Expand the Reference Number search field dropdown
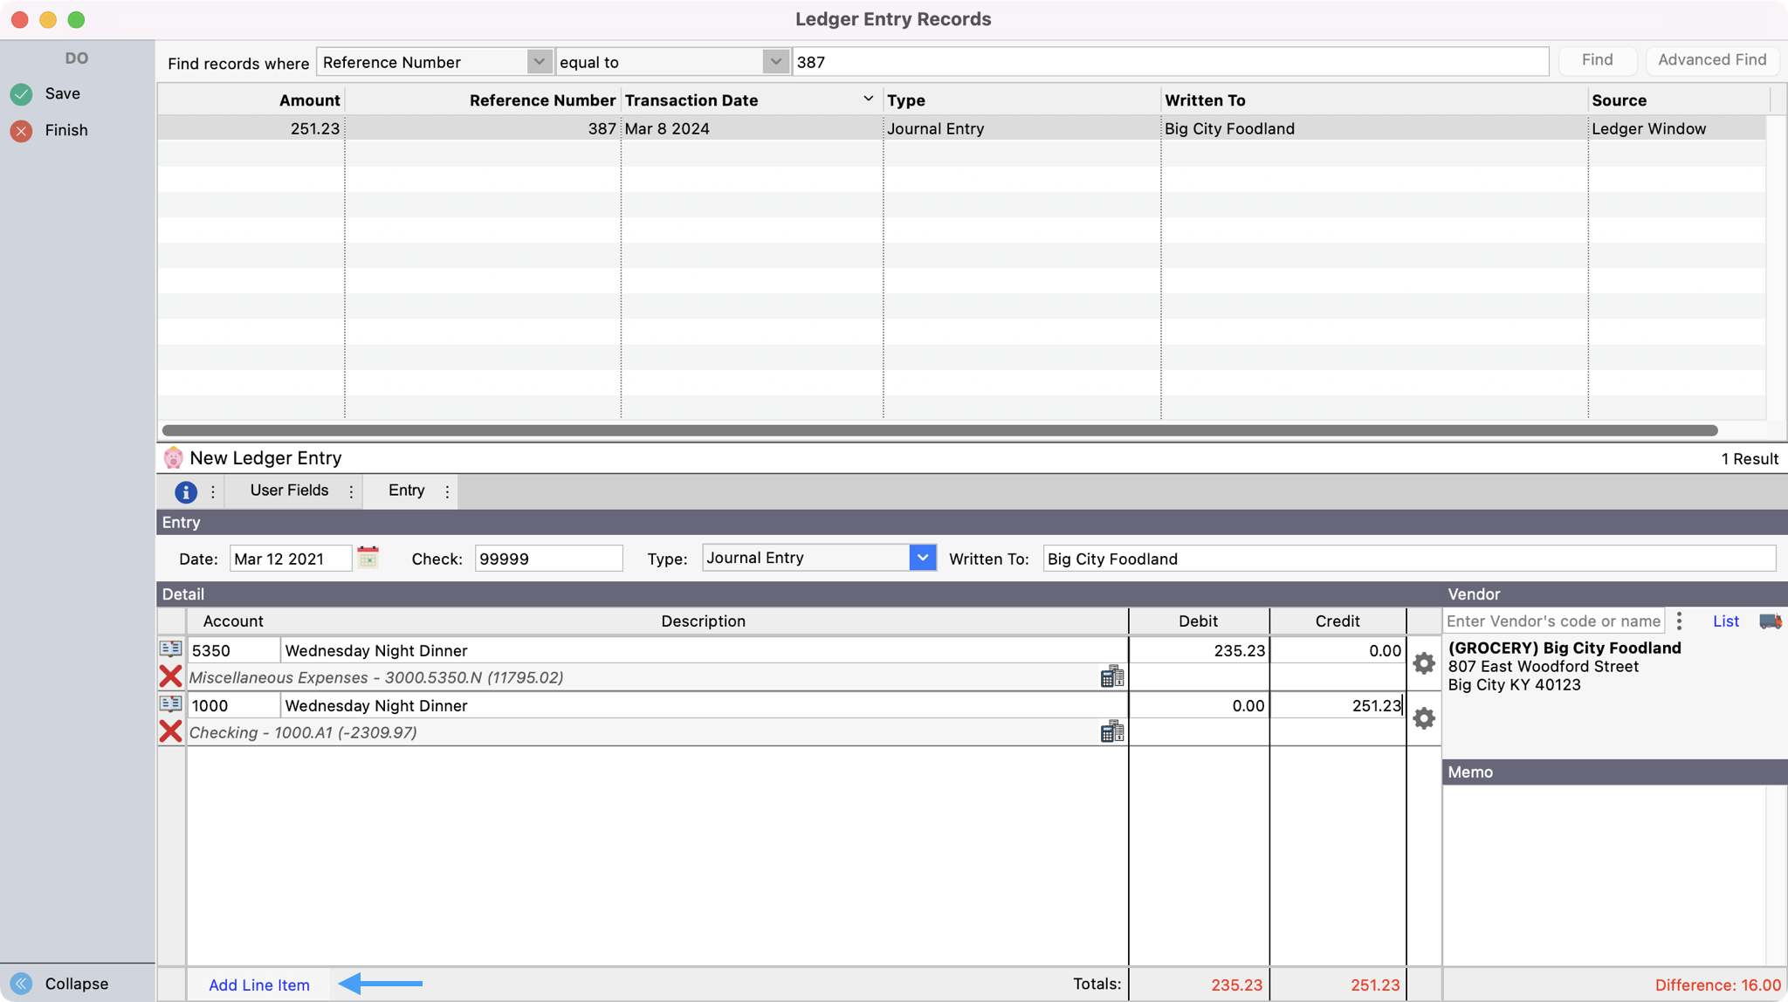The width and height of the screenshot is (1788, 1002). click(539, 62)
